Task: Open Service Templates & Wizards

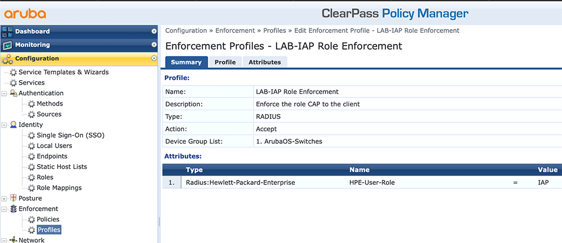Action: (64, 72)
